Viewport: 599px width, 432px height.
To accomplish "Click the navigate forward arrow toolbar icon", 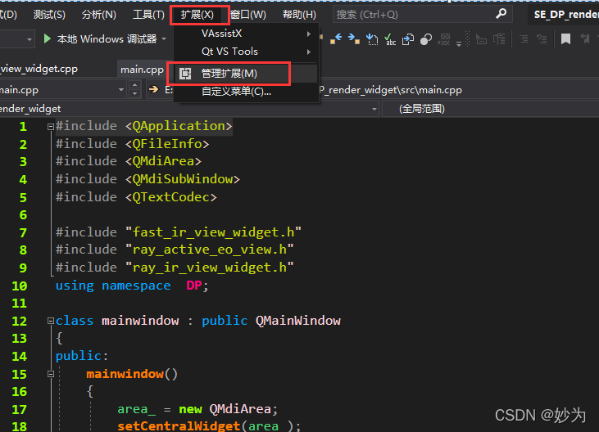I will click(354, 38).
